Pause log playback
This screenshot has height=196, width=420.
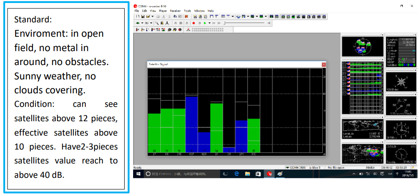187,23
